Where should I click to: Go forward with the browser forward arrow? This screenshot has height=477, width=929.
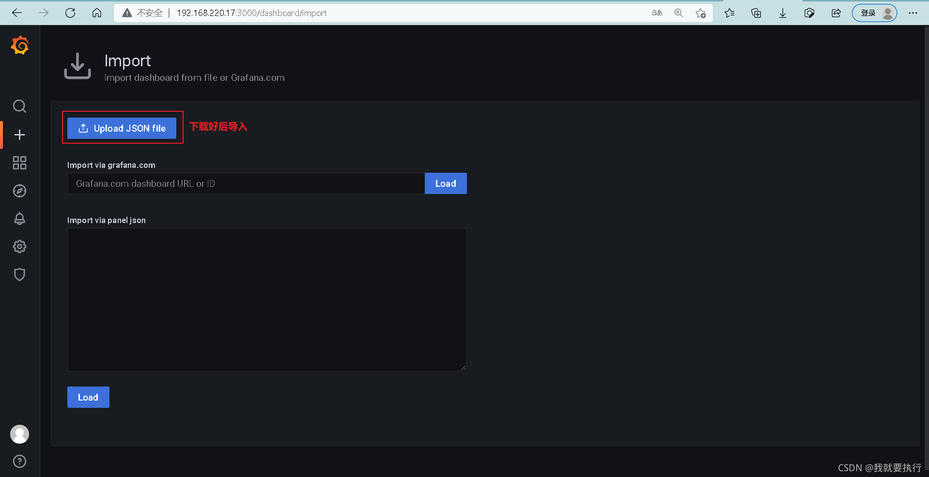(44, 13)
